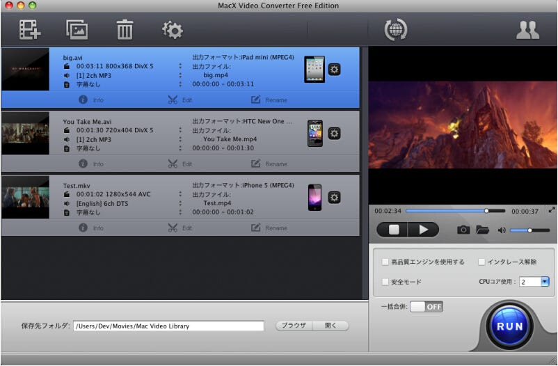Show Info for Test.mkv
The height and width of the screenshot is (366, 558).
pos(91,228)
